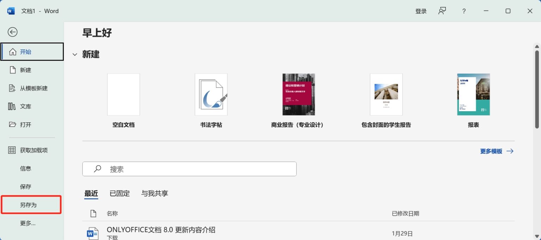Click the 登录 button
The width and height of the screenshot is (541, 240).
point(421,11)
